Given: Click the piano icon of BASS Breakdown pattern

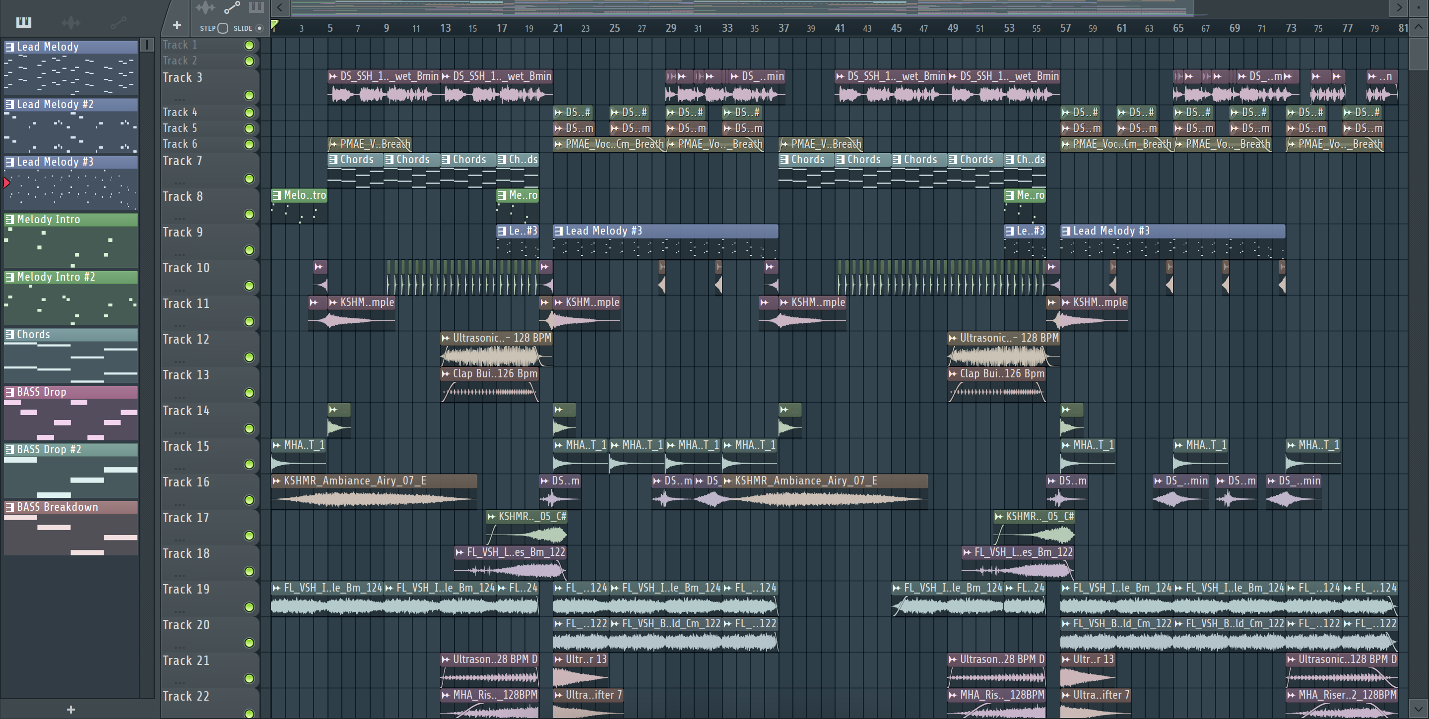Looking at the screenshot, I should 9,507.
